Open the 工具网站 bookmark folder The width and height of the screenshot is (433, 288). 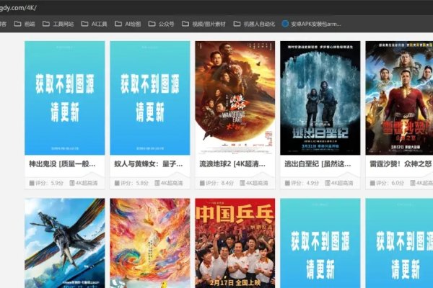point(58,24)
